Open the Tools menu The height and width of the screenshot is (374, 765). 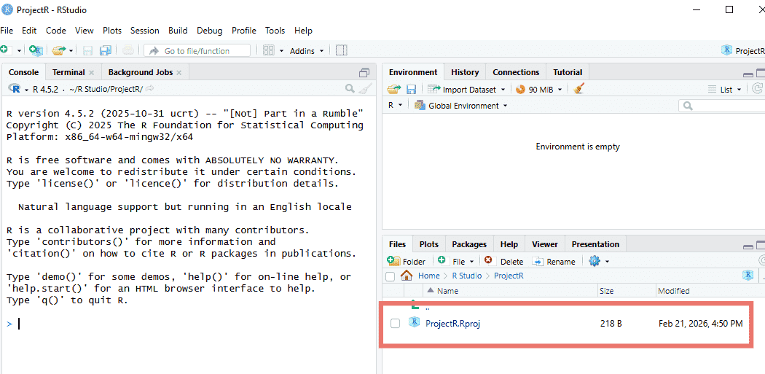(275, 31)
